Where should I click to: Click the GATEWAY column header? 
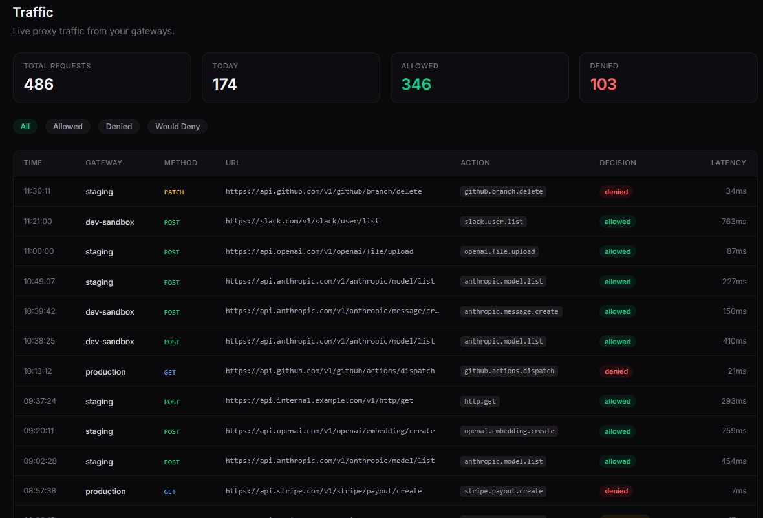103,163
